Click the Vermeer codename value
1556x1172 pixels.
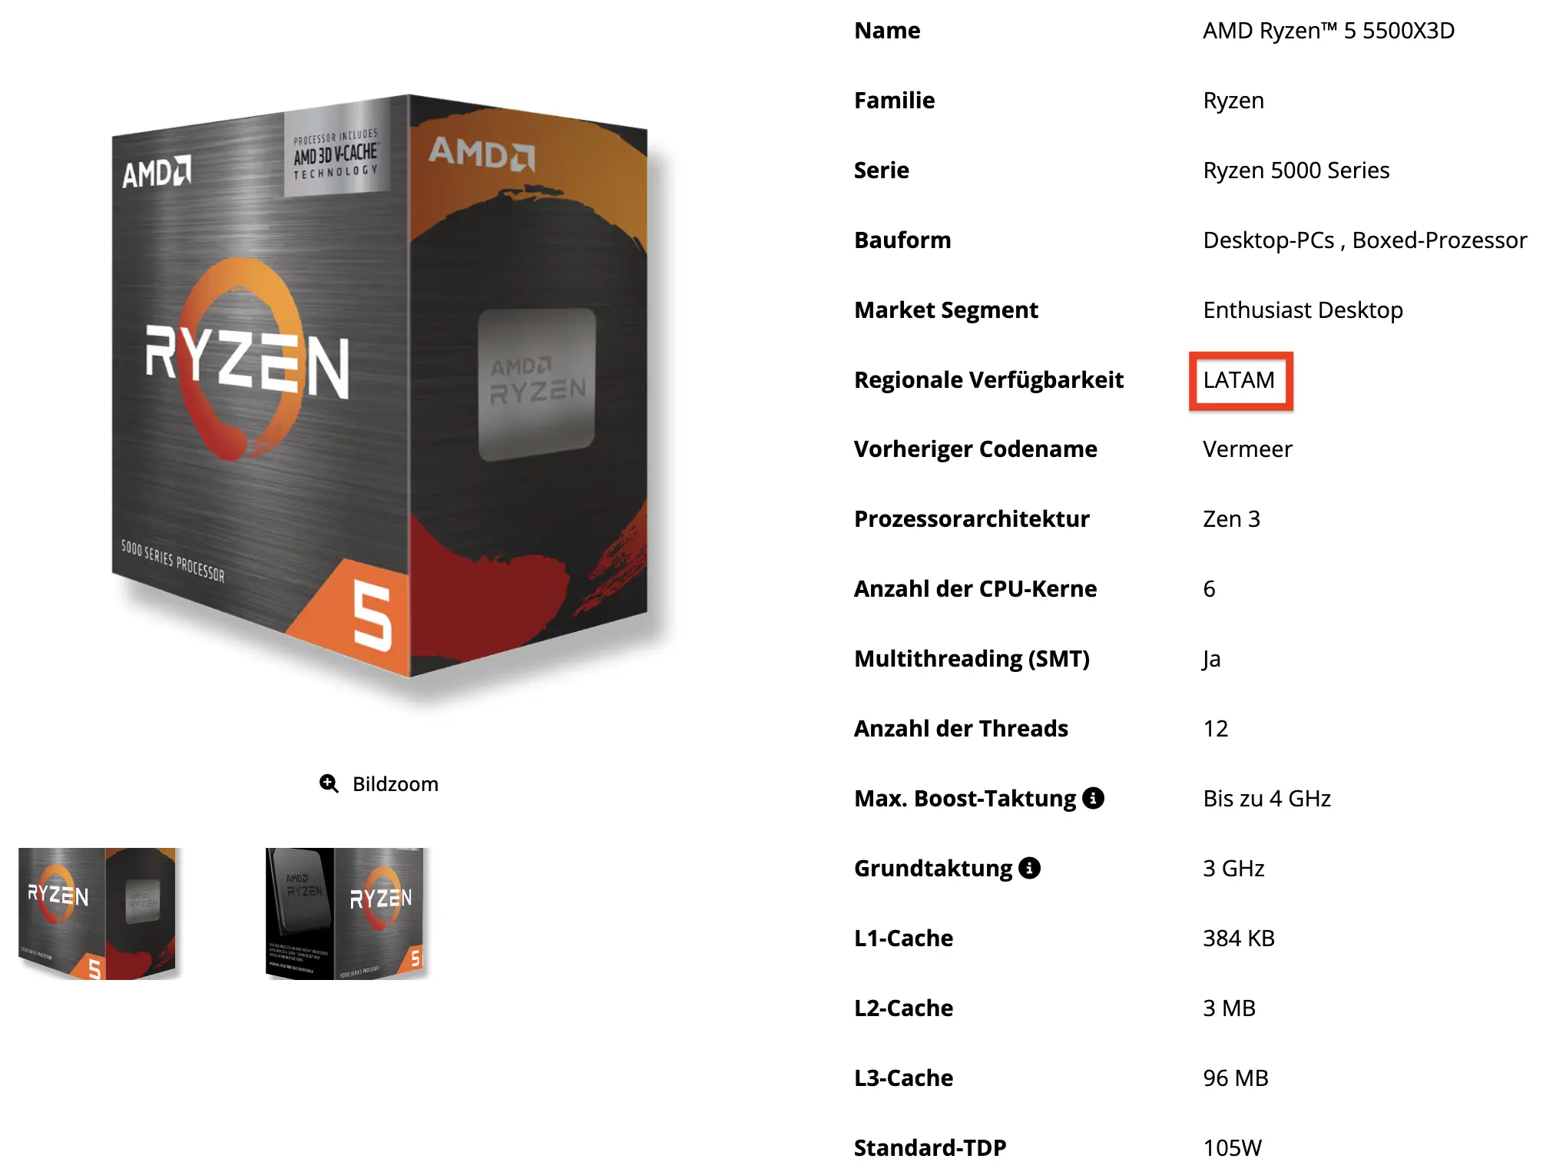1247,449
